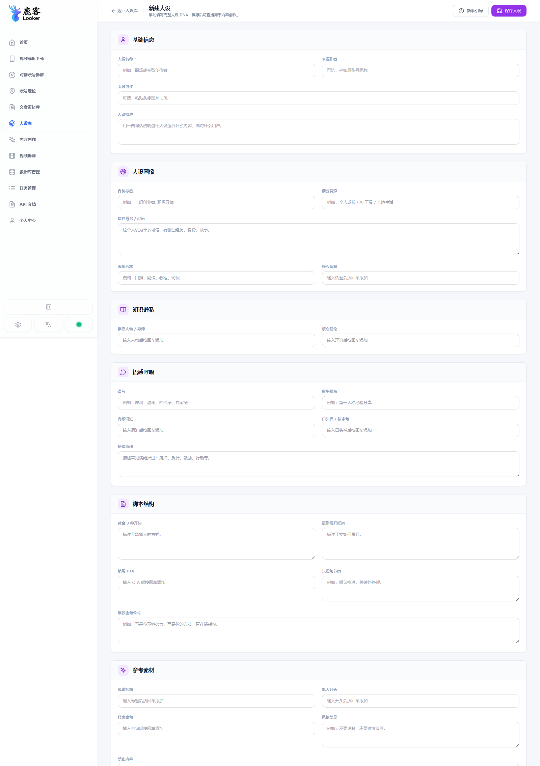540x766 pixels.
Task: Click the 信任背书 / 经历 text area
Action: tap(318, 239)
